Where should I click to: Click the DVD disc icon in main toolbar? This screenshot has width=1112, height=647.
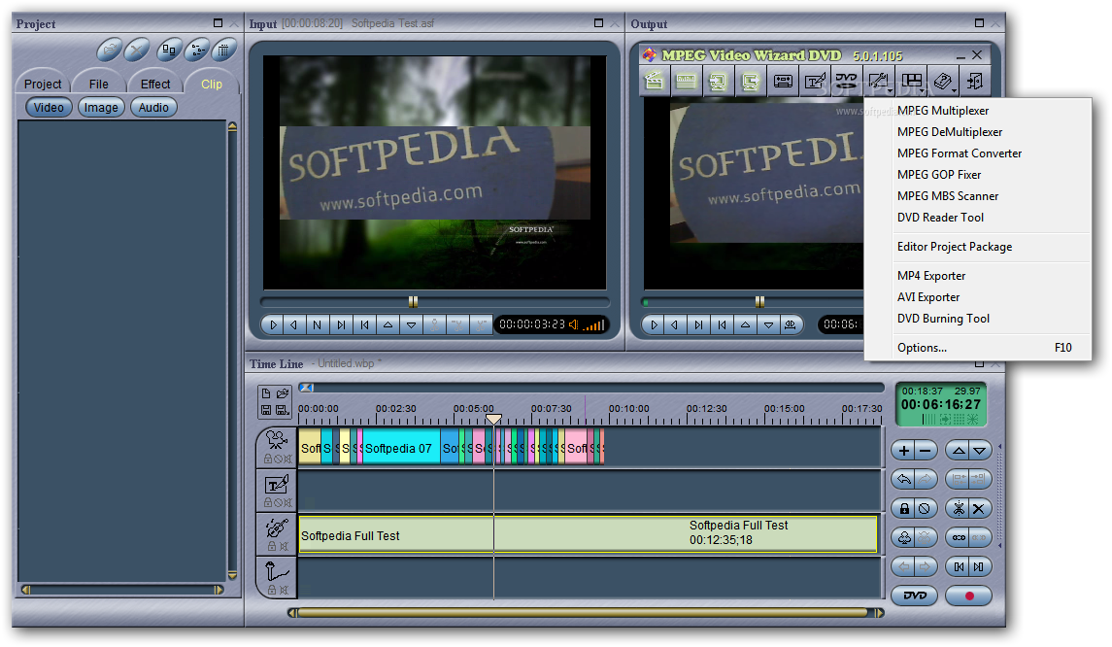(847, 81)
